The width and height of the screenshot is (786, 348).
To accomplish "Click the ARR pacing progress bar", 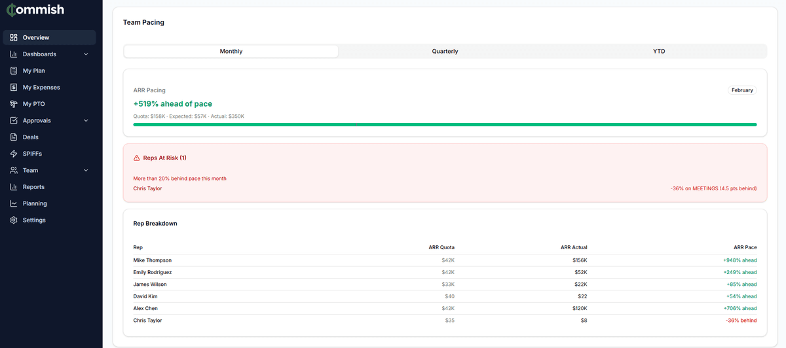I will (x=445, y=124).
